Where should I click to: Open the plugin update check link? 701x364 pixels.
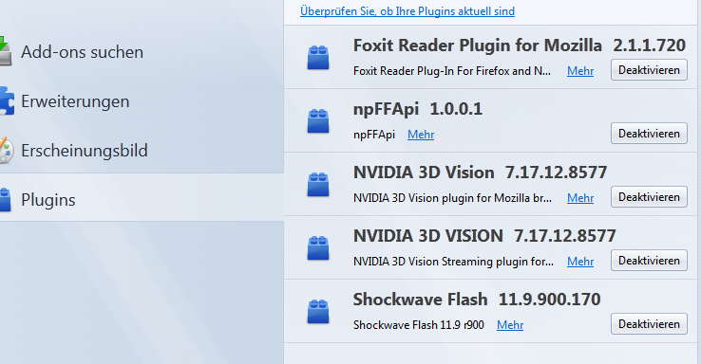click(x=407, y=11)
